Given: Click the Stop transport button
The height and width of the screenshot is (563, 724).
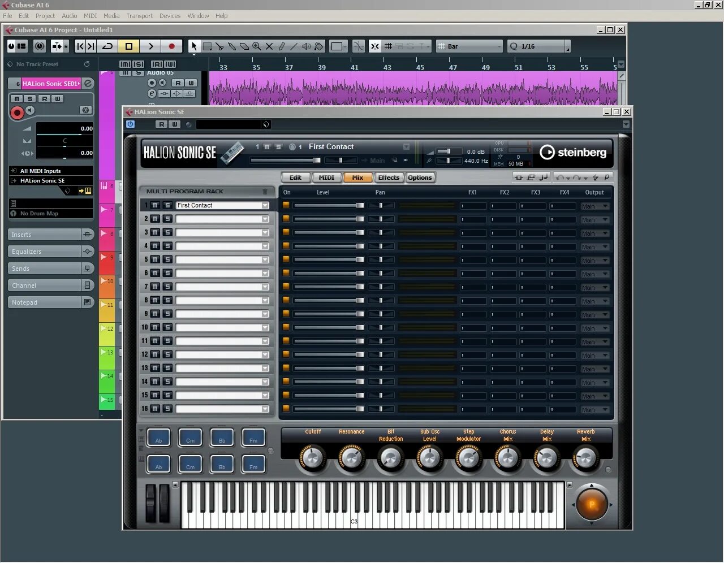Looking at the screenshot, I should point(129,46).
